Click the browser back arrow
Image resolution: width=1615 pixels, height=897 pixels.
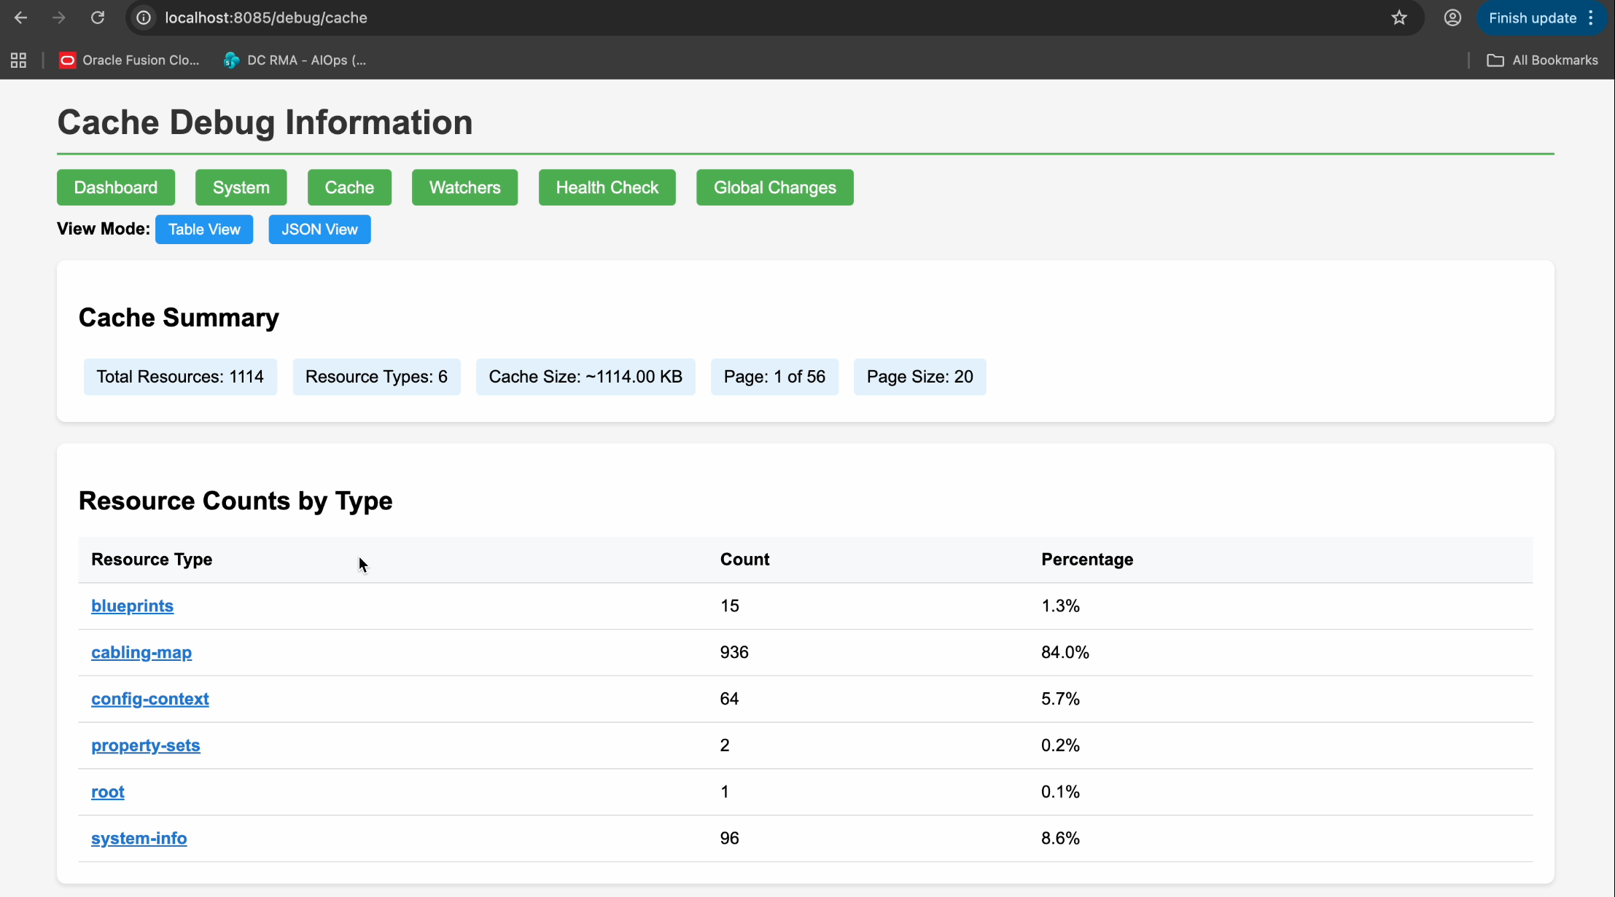tap(21, 17)
